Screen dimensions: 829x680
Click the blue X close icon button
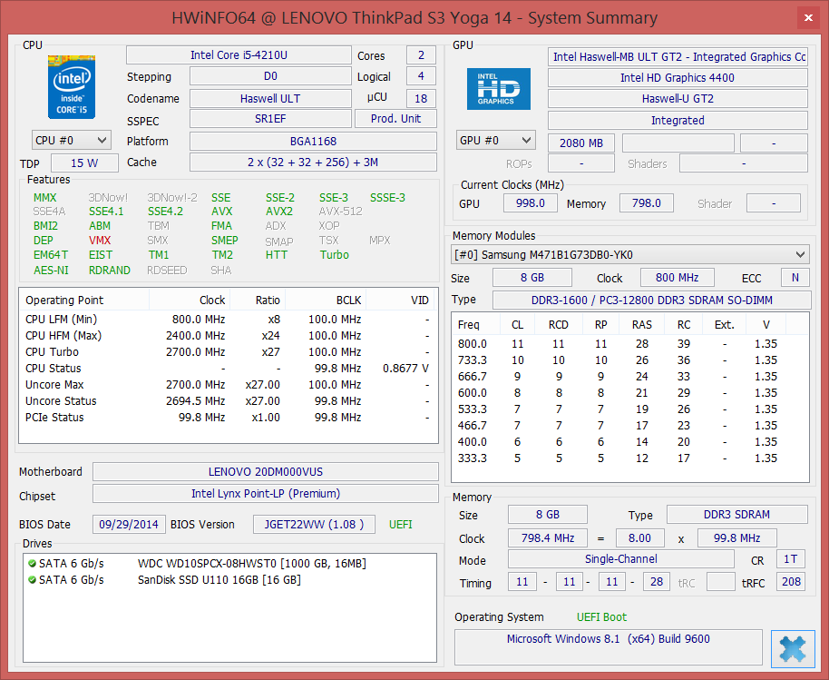pos(793,649)
